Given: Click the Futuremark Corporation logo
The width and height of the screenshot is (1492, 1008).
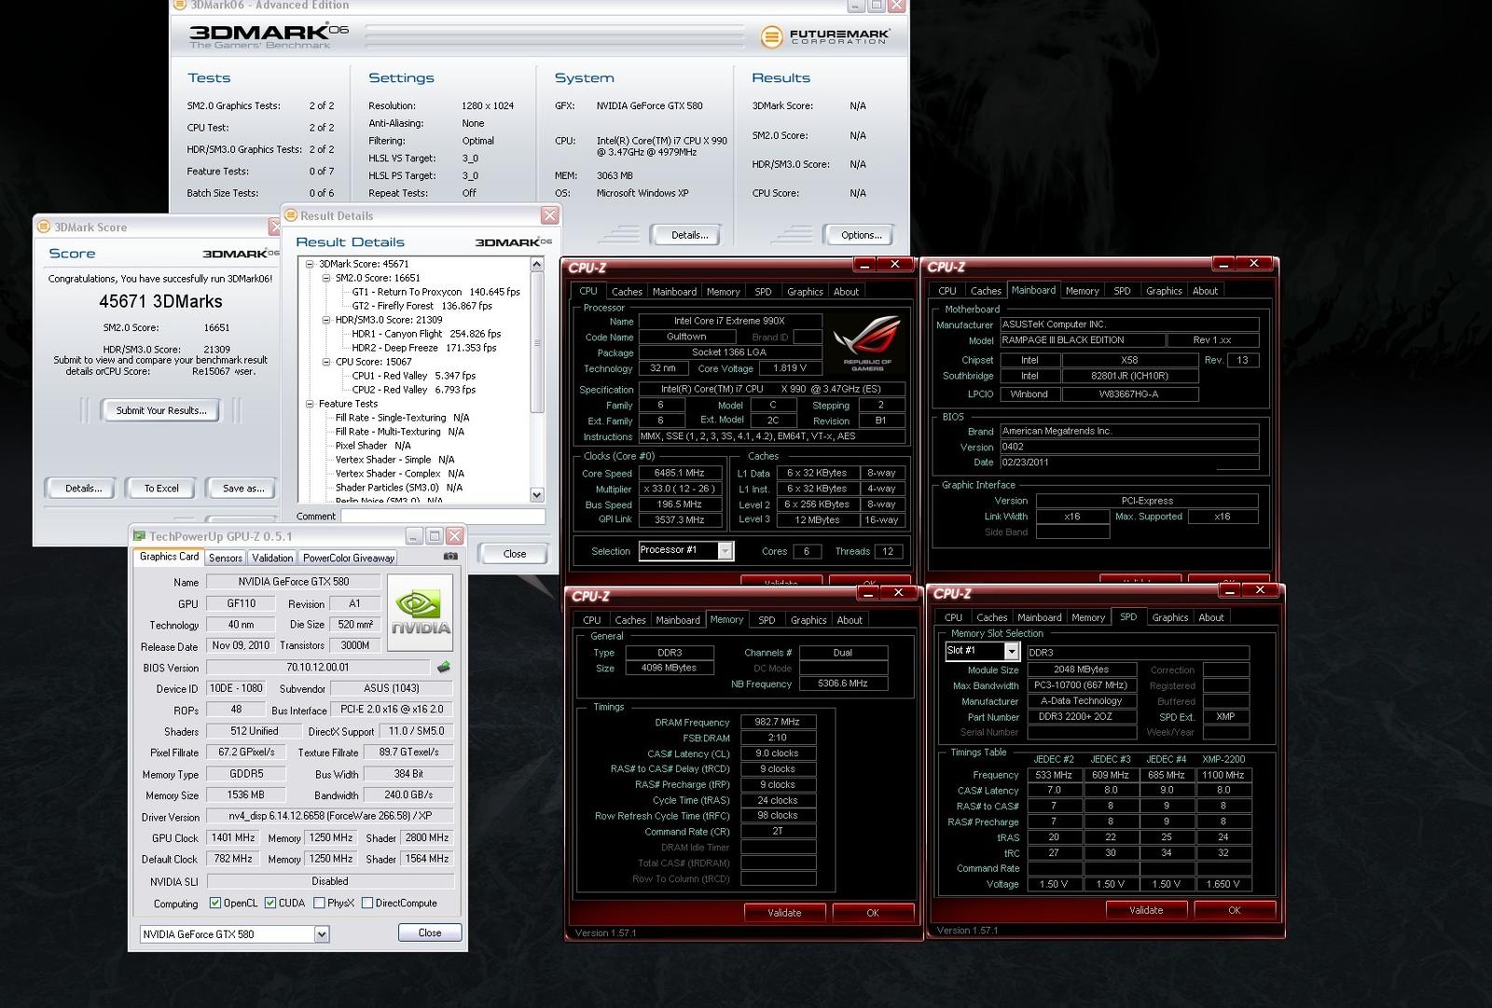Looking at the screenshot, I should [825, 36].
